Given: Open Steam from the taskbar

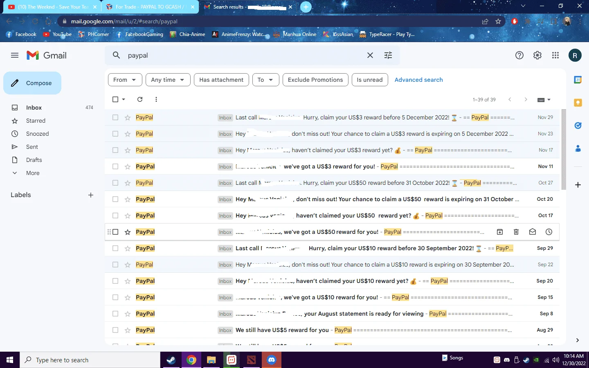Looking at the screenshot, I should (171, 360).
